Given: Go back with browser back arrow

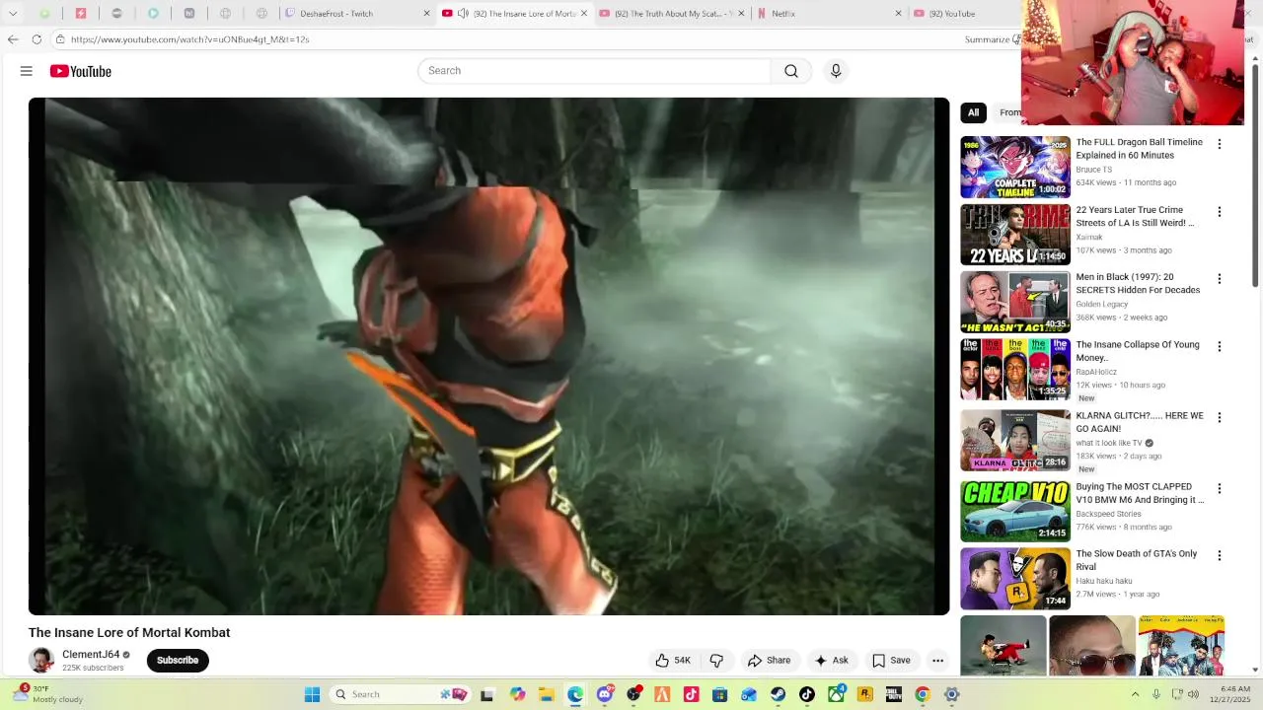Looking at the screenshot, I should pos(13,39).
